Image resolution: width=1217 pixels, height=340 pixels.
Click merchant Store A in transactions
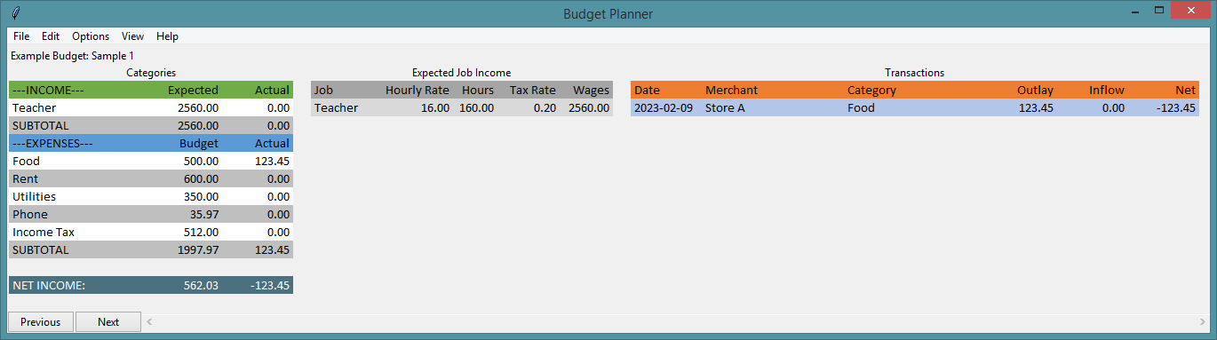(725, 107)
